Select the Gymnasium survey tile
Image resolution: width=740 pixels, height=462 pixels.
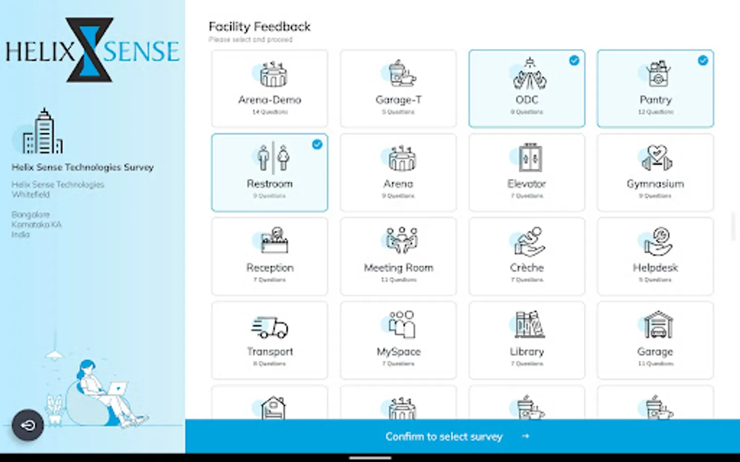pyautogui.click(x=655, y=172)
